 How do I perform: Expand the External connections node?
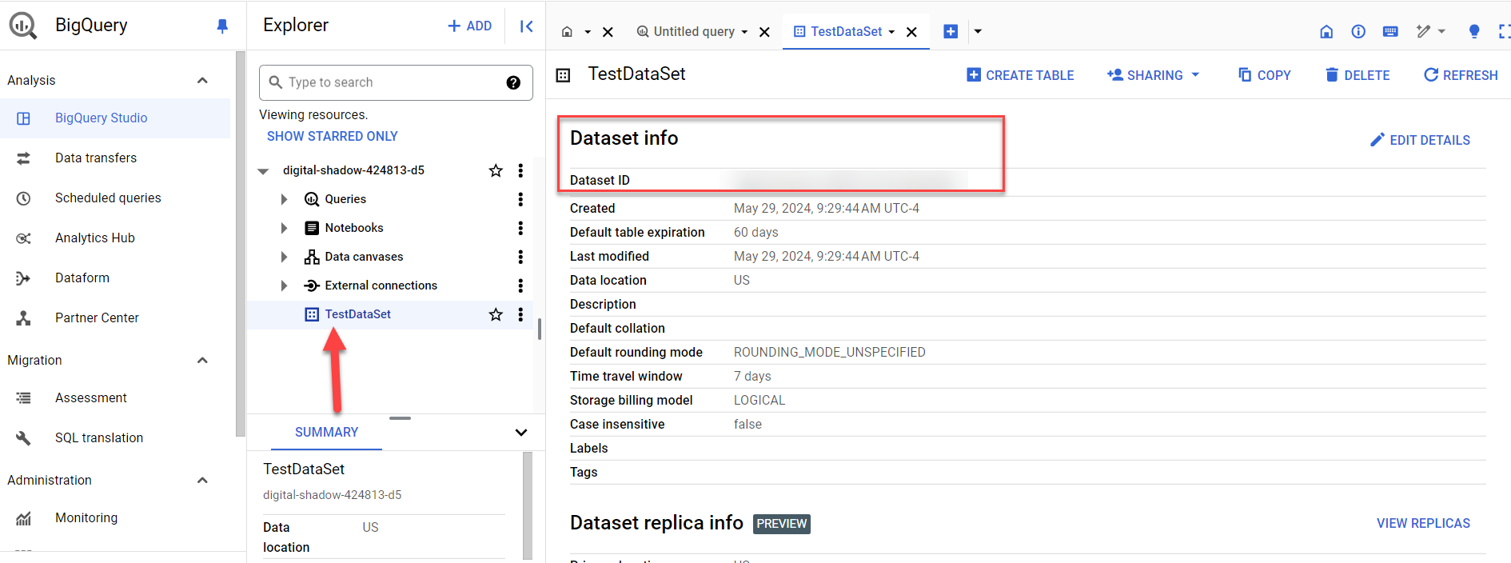pos(284,285)
